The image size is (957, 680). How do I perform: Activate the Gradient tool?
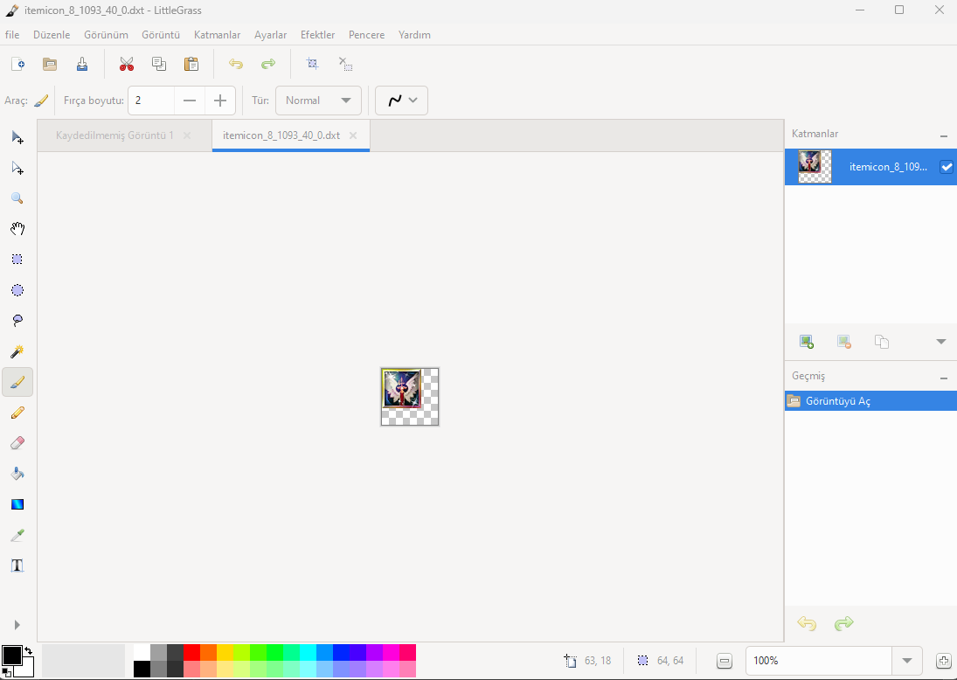click(x=17, y=504)
